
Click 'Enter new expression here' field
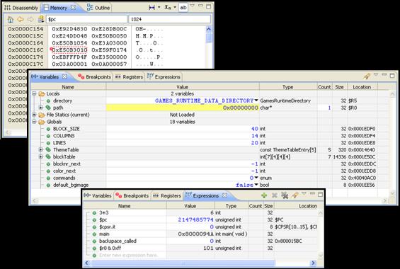tap(129, 256)
